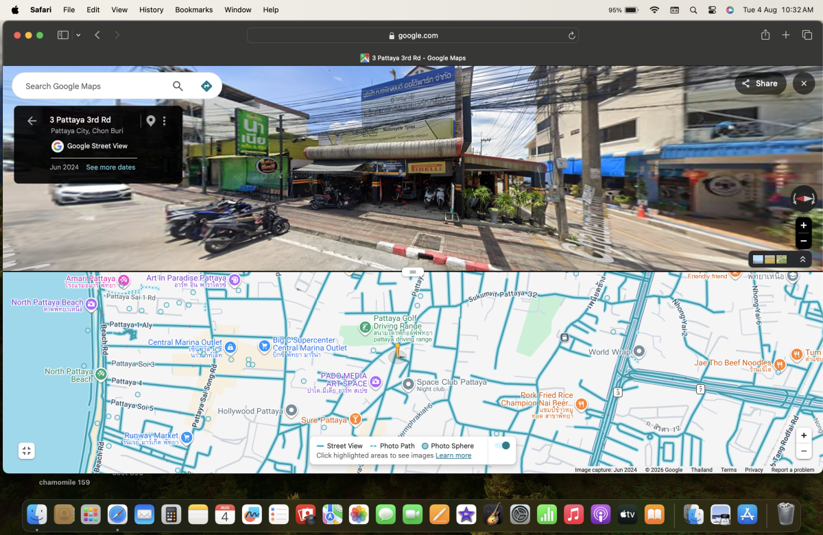
Task: Select the Central Marina Outlet shopping pin
Action: click(x=230, y=347)
